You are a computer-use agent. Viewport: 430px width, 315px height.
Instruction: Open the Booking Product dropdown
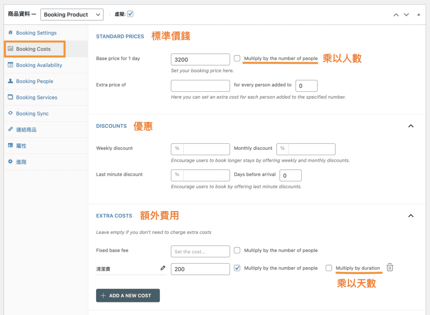72,14
